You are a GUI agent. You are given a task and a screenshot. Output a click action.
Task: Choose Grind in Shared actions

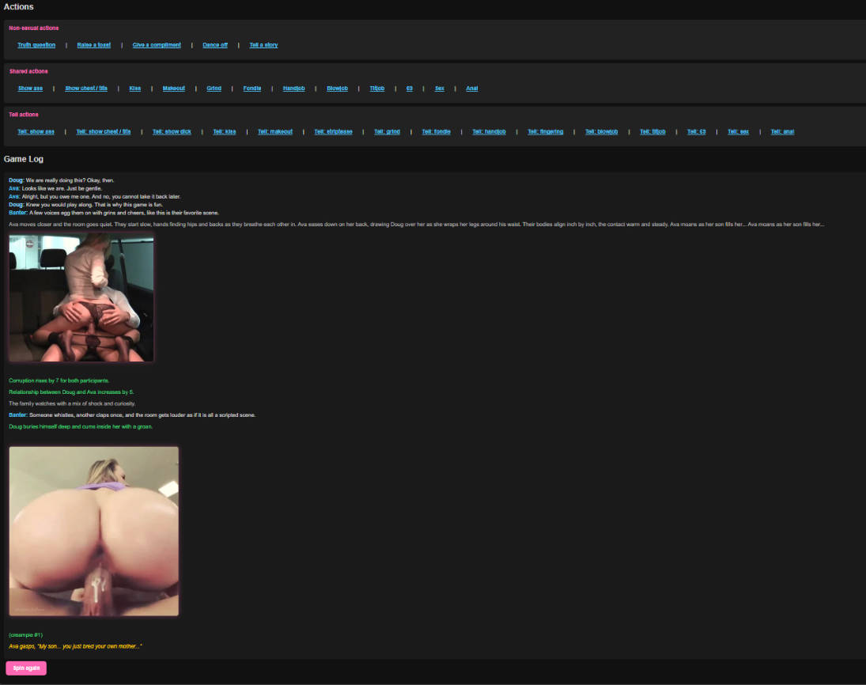(x=214, y=89)
